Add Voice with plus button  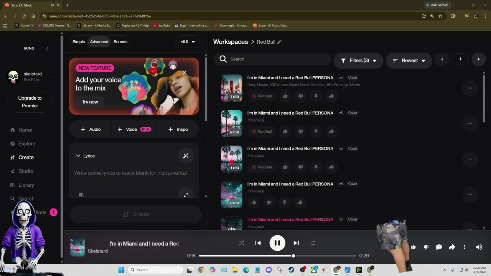pyautogui.click(x=134, y=130)
